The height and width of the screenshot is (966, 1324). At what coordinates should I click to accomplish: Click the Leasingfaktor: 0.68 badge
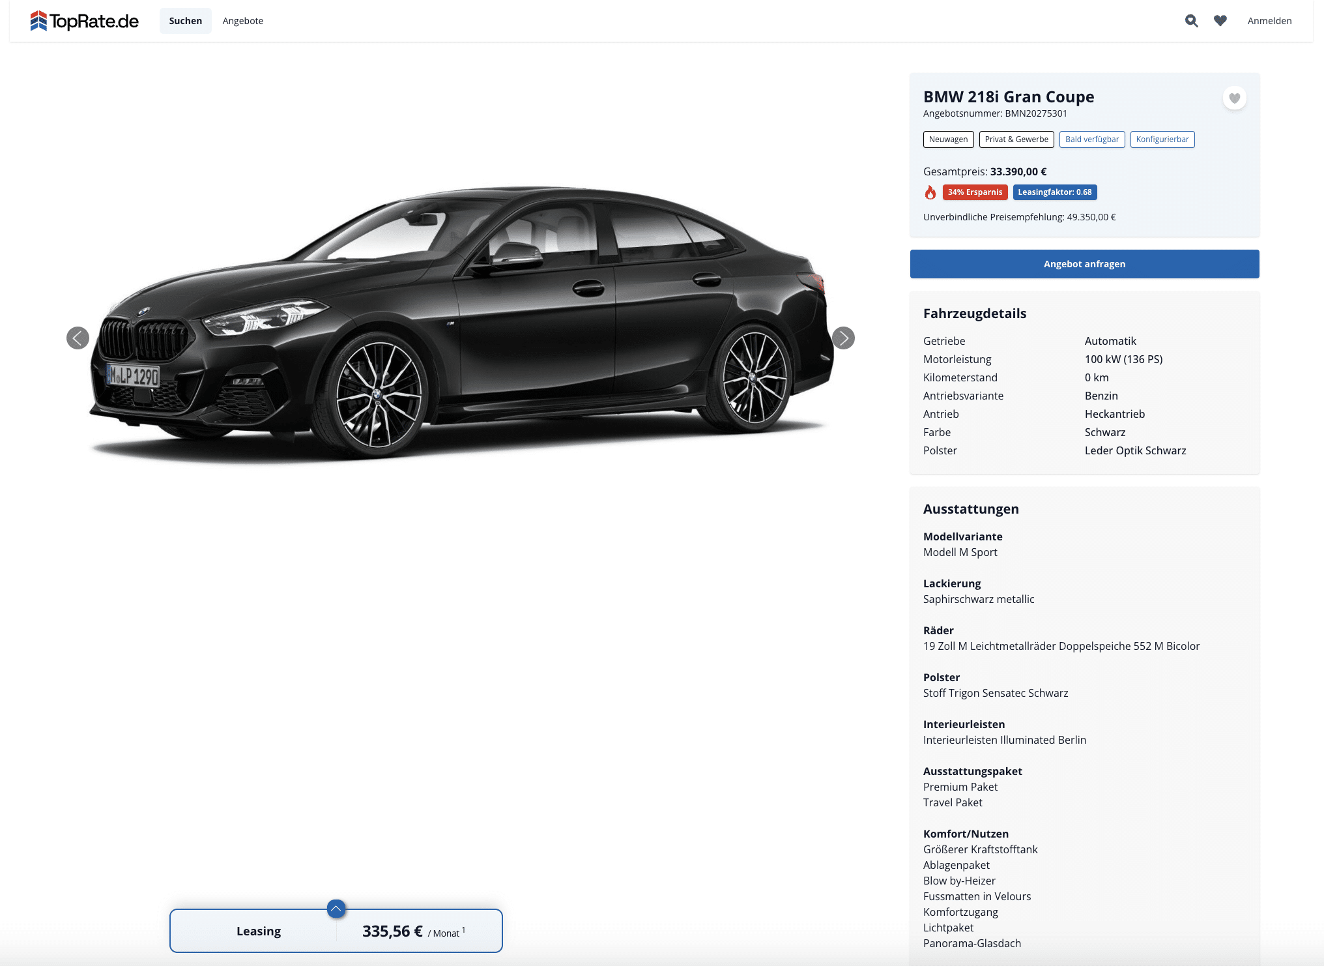click(x=1055, y=192)
